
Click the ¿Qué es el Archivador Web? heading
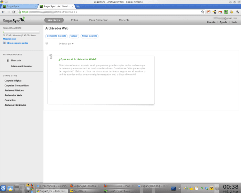point(77,59)
